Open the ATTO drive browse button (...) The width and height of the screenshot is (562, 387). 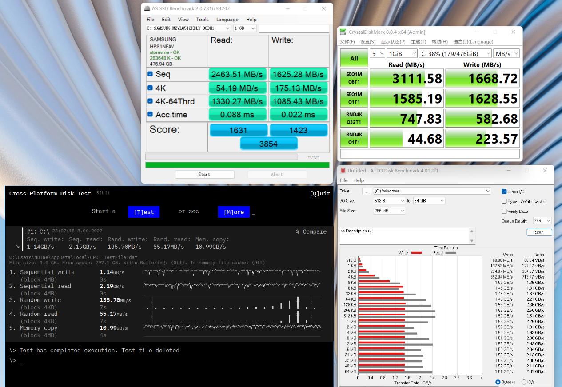[x=367, y=191]
